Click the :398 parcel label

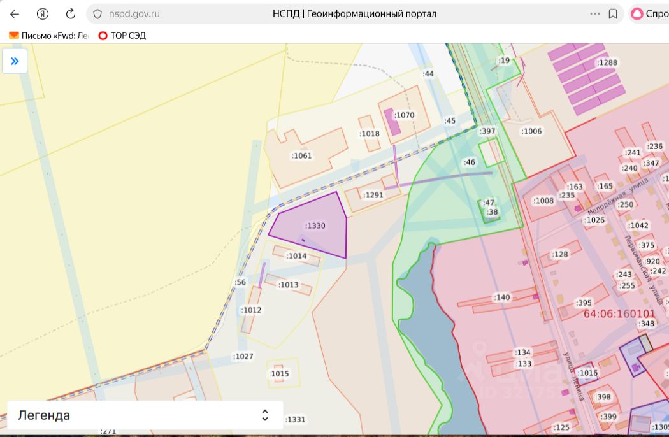pos(603,398)
